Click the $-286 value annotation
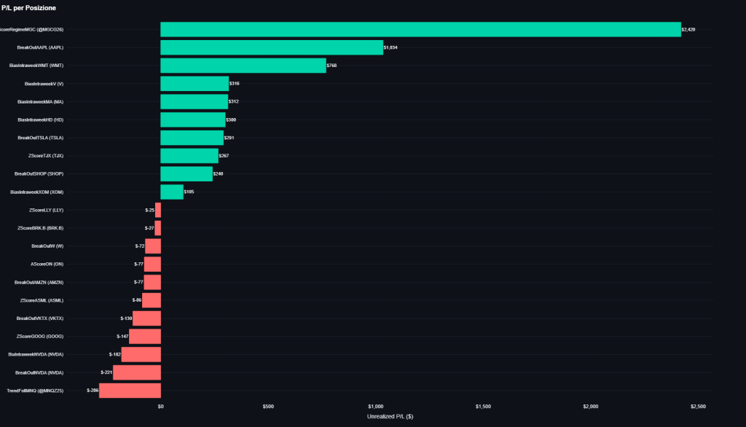This screenshot has height=427, width=746. 93,390
